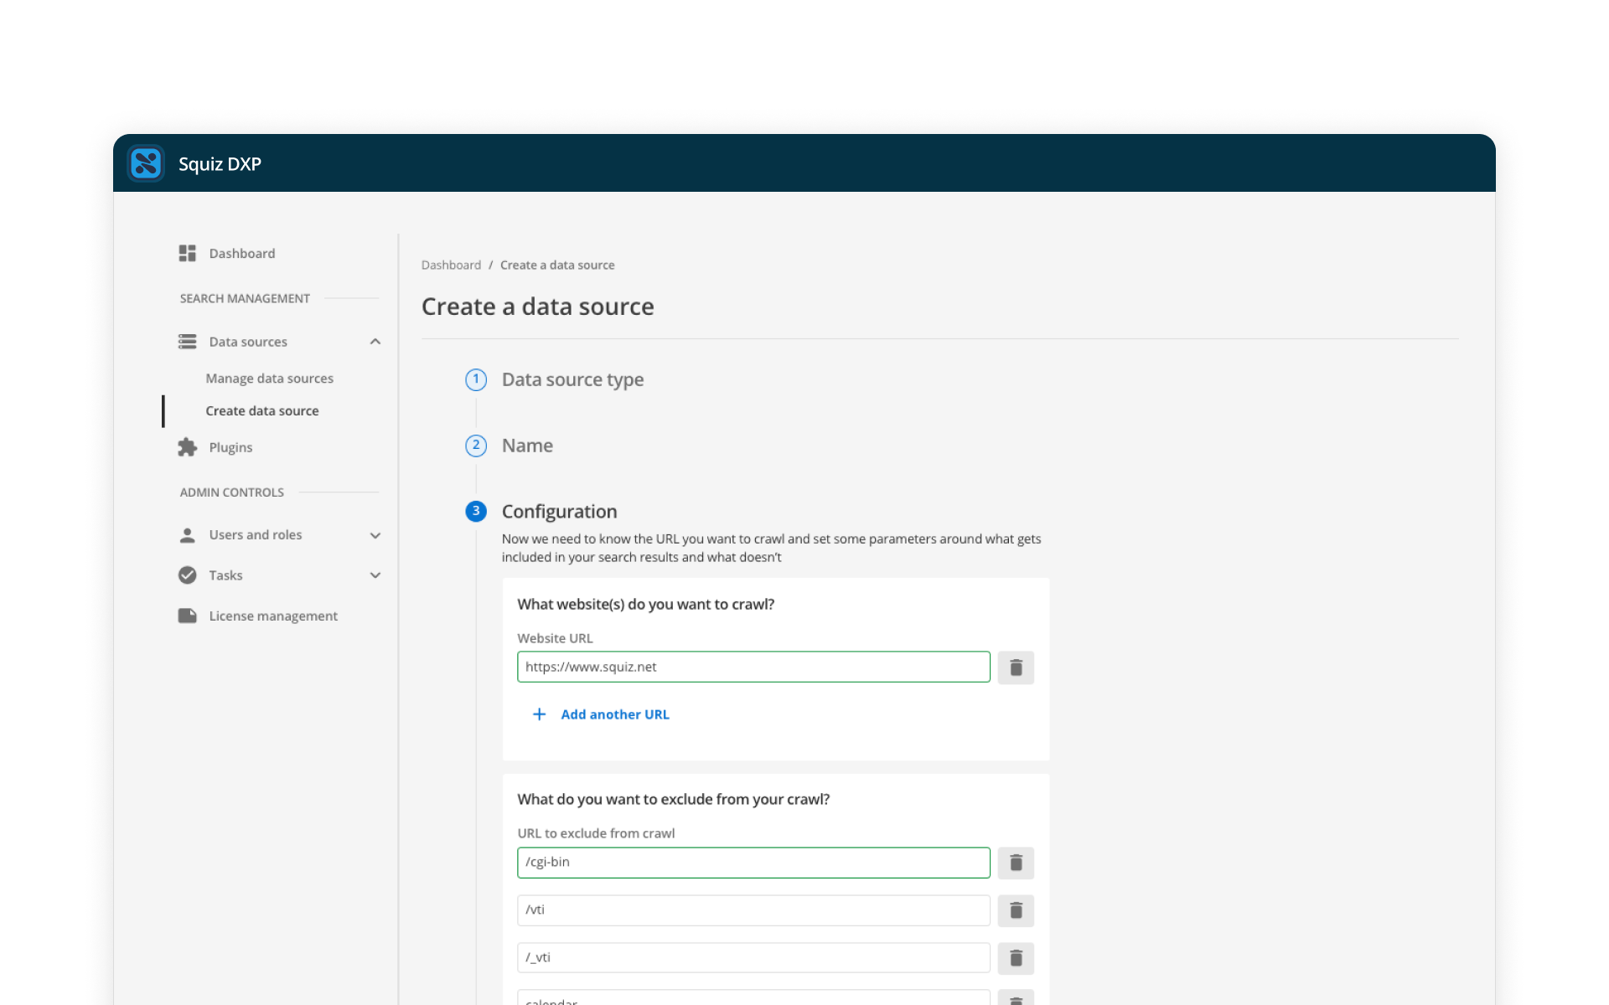Click the Tasks label in sidebar

click(x=225, y=575)
